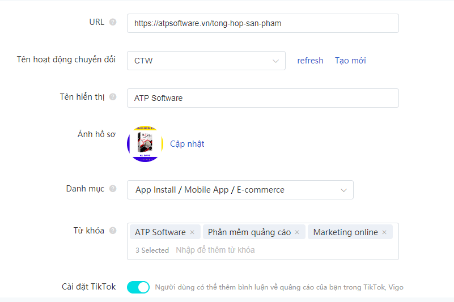Click the Ảnh hồ sơ label

(96, 134)
